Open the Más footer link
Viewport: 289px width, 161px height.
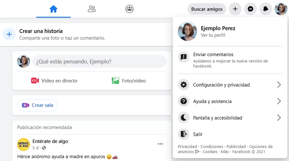tap(225, 152)
